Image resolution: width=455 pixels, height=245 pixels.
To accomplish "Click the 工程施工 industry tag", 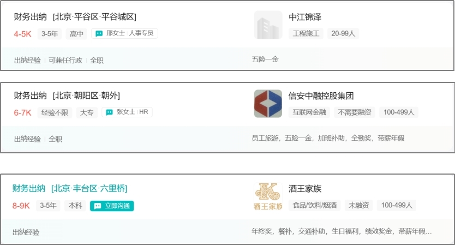I will (x=306, y=33).
